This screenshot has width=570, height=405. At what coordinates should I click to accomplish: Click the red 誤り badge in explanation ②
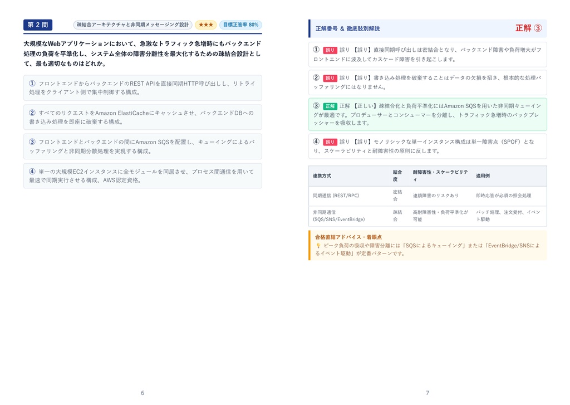pos(330,78)
